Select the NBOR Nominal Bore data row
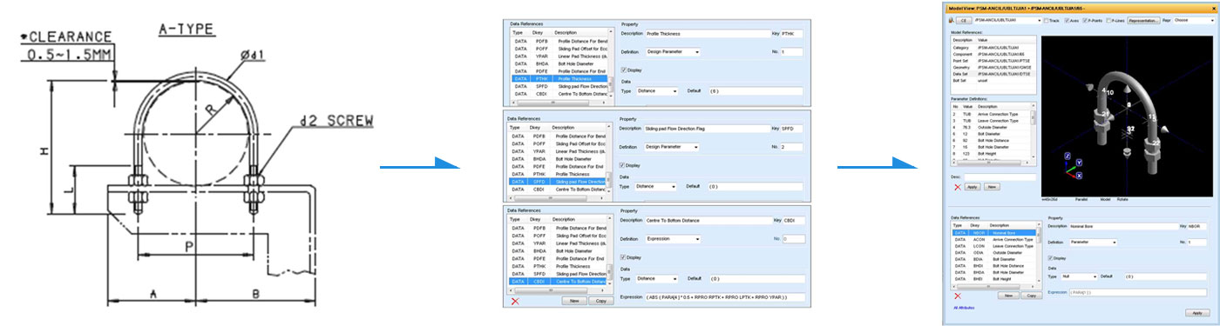The height and width of the screenshot is (326, 1220). [x=993, y=233]
